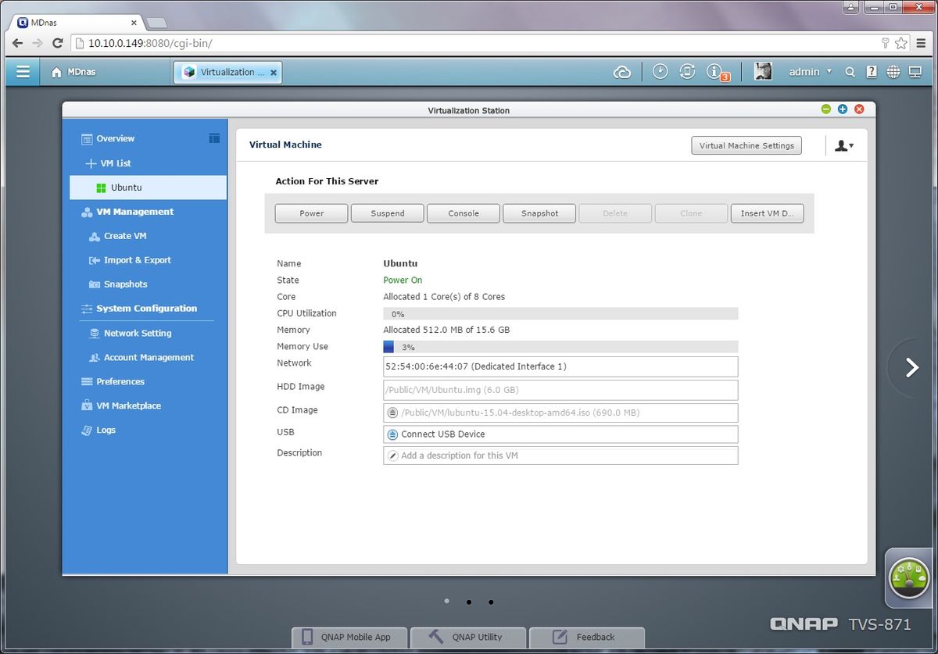938x654 pixels.
Task: Open the help question mark icon
Action: 872,72
